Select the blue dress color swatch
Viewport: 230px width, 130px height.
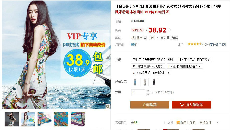pos(135,82)
